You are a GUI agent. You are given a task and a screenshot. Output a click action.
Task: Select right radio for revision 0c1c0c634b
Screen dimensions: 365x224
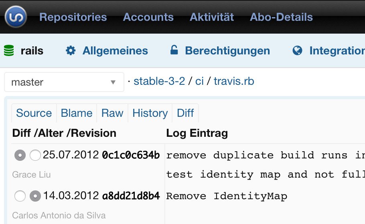[35, 155]
